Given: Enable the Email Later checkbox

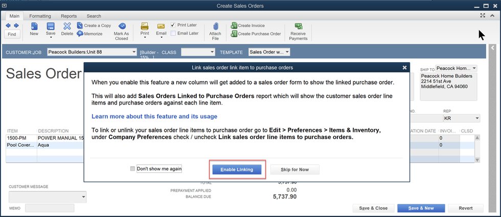Looking at the screenshot, I should coord(173,33).
